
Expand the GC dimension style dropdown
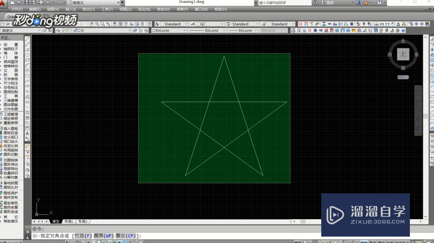click(x=222, y=24)
